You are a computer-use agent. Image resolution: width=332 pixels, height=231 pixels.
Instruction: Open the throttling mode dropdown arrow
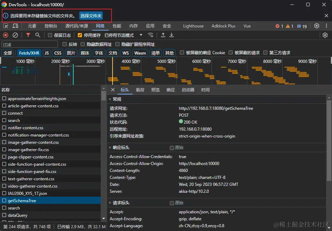pos(141,35)
